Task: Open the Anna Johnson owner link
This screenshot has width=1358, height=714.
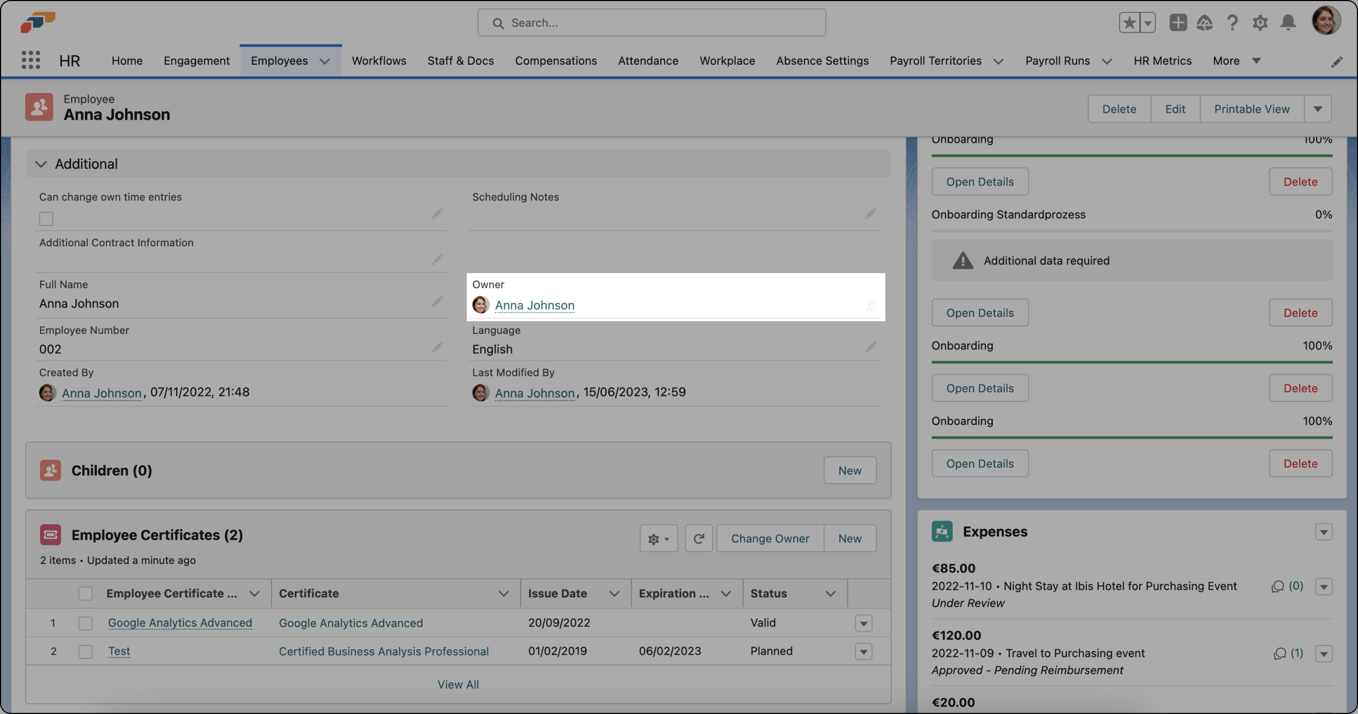Action: 535,305
